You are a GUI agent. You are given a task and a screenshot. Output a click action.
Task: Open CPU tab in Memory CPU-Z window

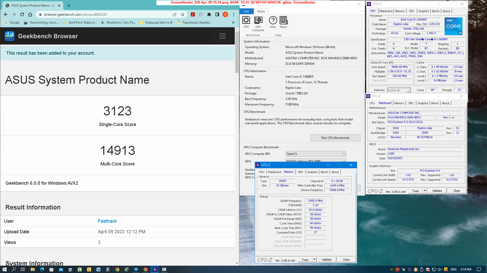click(261, 172)
